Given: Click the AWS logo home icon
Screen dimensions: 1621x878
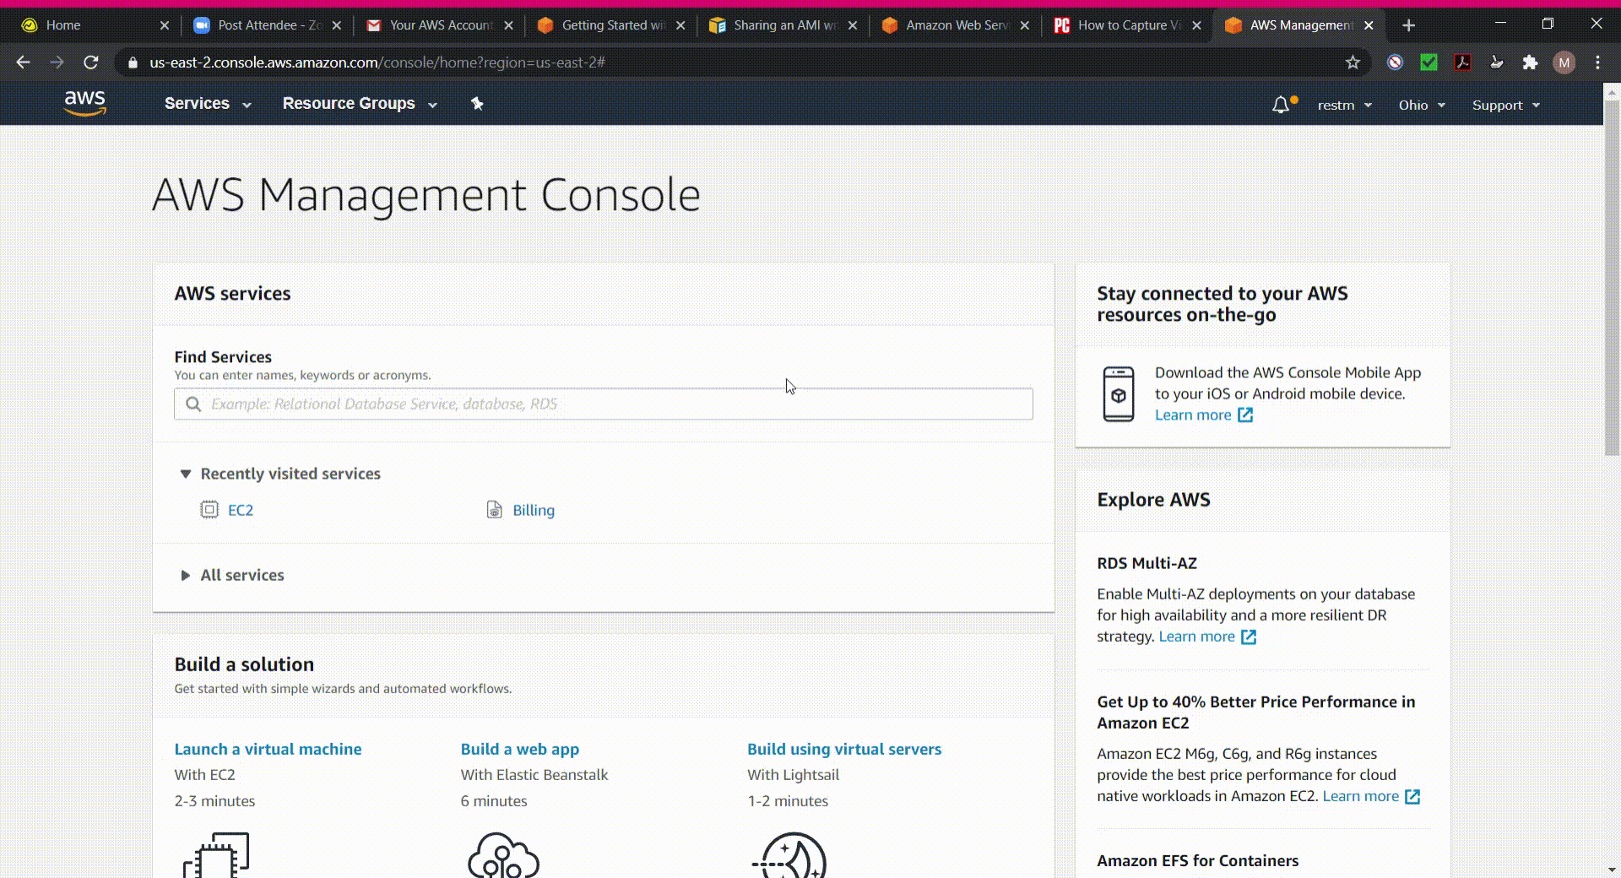Looking at the screenshot, I should (x=84, y=103).
